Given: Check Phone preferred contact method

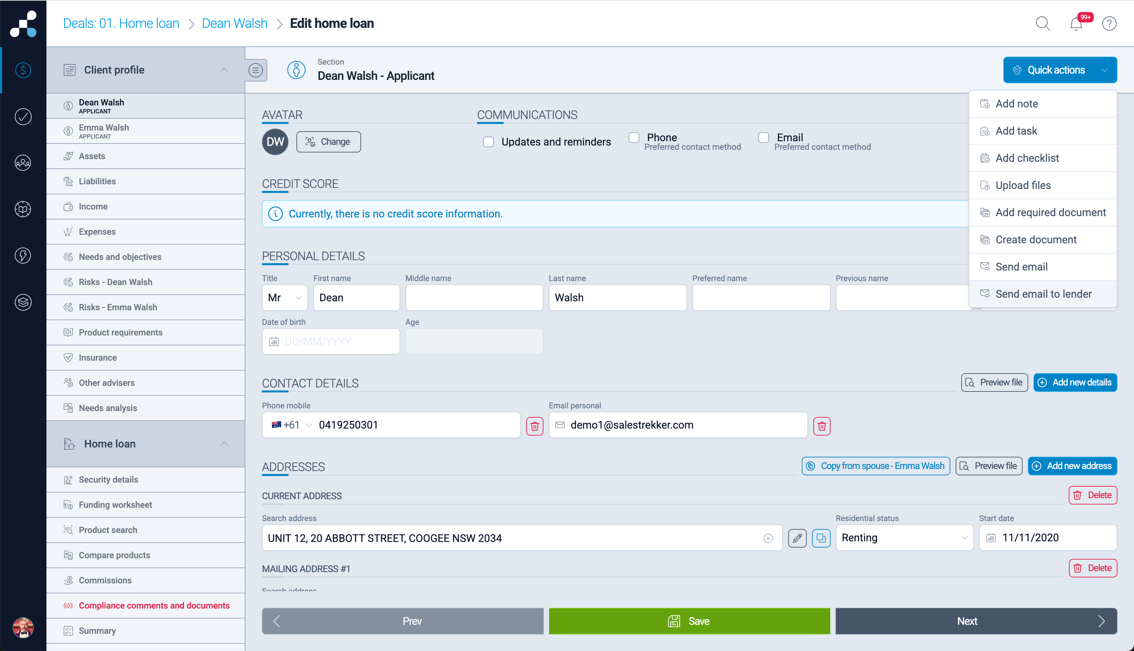Looking at the screenshot, I should (x=634, y=137).
